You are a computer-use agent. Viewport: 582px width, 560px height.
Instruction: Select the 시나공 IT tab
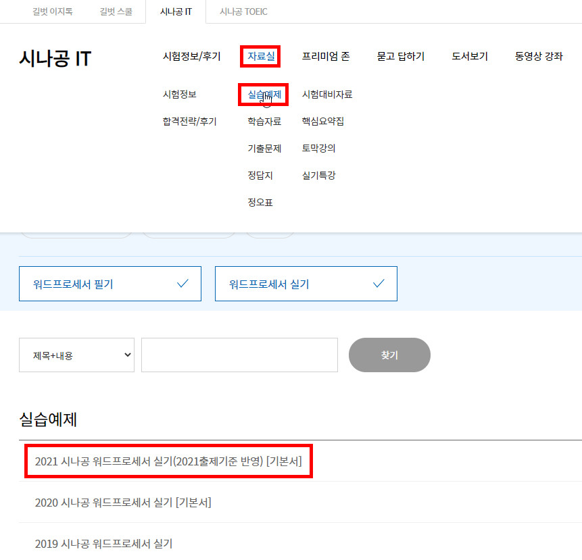176,11
